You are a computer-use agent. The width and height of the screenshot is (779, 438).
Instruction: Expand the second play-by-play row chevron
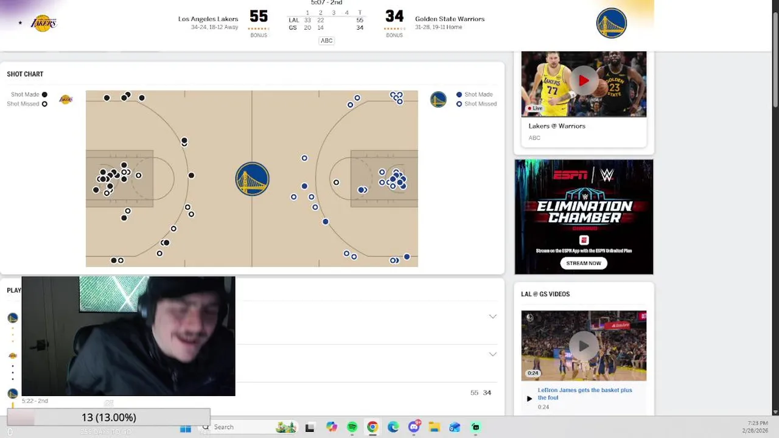[x=492, y=354]
